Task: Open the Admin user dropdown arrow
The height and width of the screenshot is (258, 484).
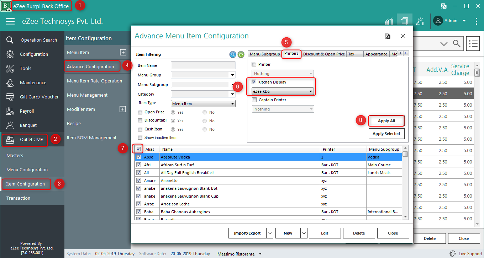Action: pos(464,21)
